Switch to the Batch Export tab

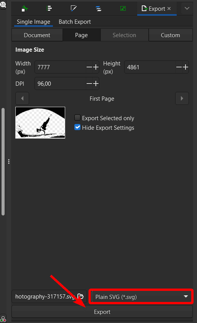75,22
